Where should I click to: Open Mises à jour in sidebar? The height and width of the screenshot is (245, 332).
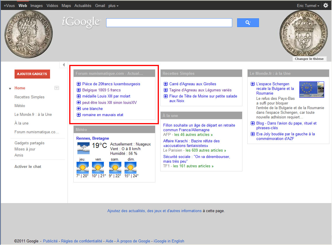25,149
